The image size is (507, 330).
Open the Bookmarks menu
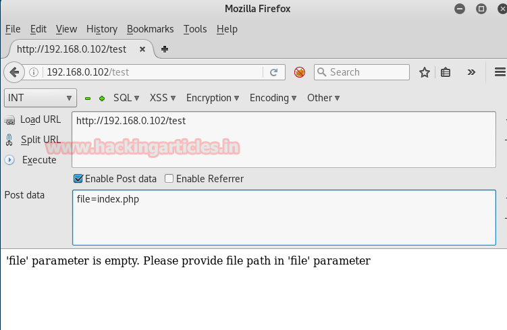pos(150,29)
